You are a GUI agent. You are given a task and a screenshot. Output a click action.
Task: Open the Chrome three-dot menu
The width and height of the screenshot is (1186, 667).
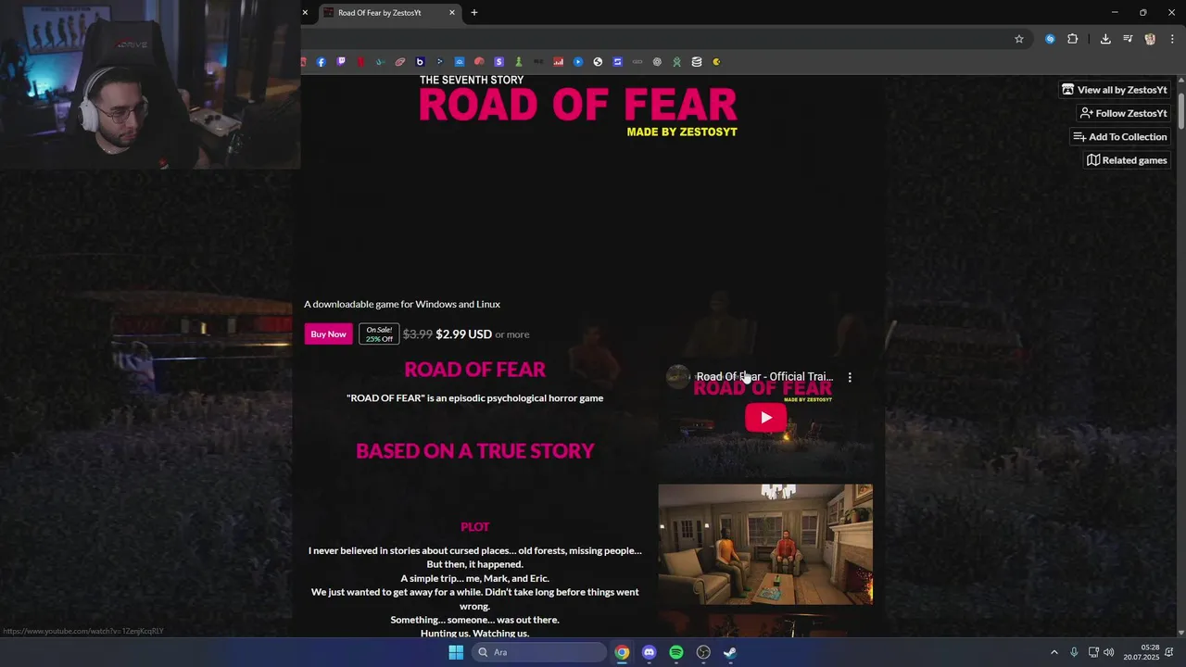[x=1172, y=39]
